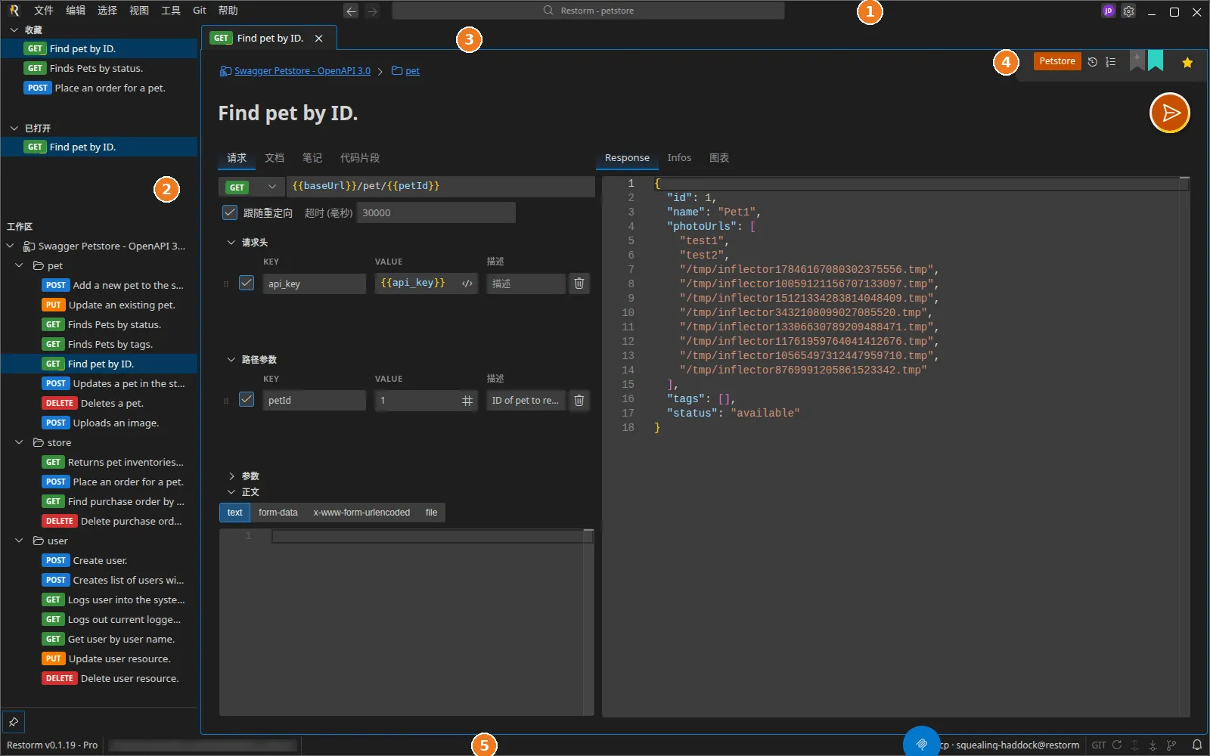The image size is (1210, 756).
Task: Switch to the 笔记 tab
Action: (312, 158)
